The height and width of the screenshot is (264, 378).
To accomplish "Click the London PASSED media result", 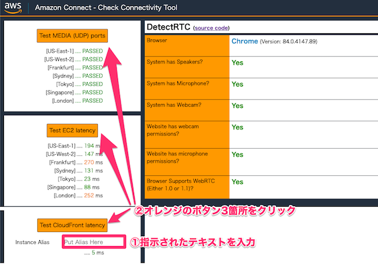I will coord(77,101).
